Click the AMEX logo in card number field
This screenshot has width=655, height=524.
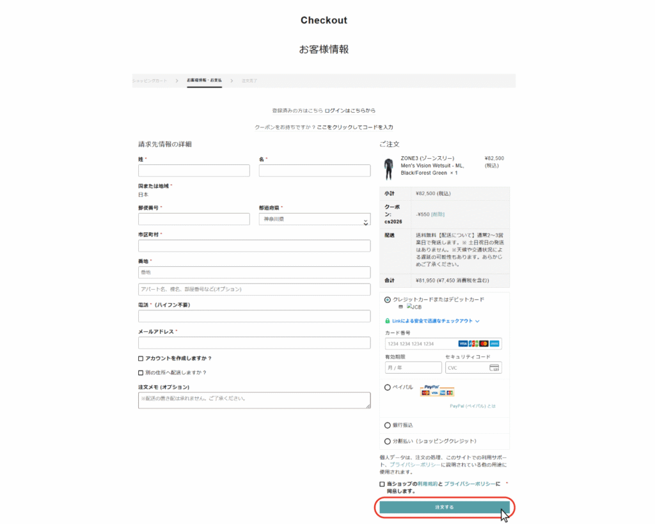(x=494, y=344)
